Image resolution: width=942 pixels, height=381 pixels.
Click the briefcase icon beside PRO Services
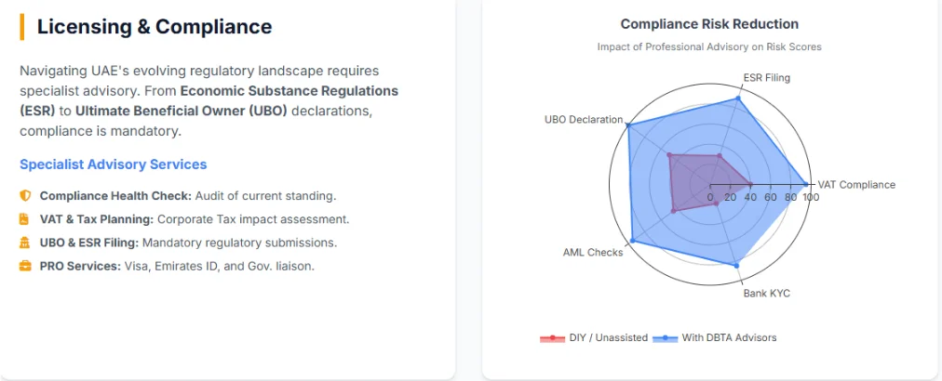25,266
